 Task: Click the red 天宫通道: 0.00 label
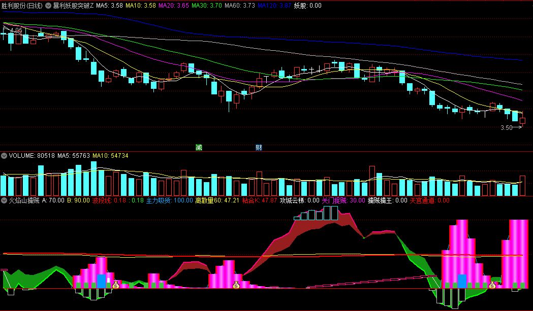430,200
